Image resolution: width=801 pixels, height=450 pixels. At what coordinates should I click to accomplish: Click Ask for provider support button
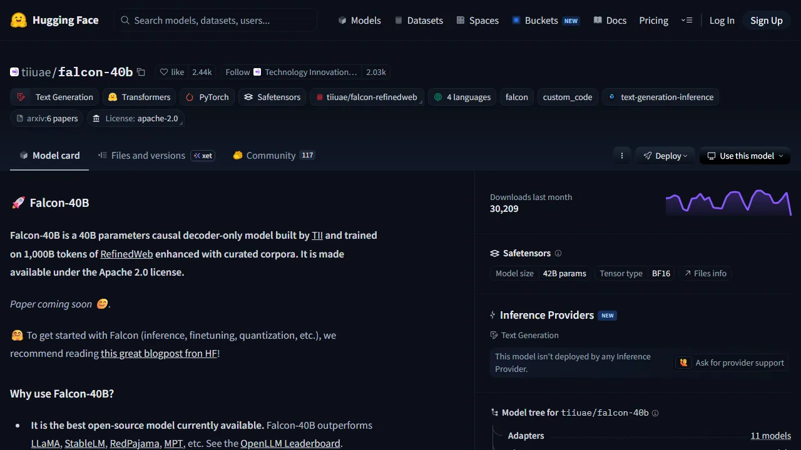(x=732, y=362)
